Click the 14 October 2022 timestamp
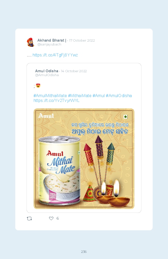 [74, 71]
